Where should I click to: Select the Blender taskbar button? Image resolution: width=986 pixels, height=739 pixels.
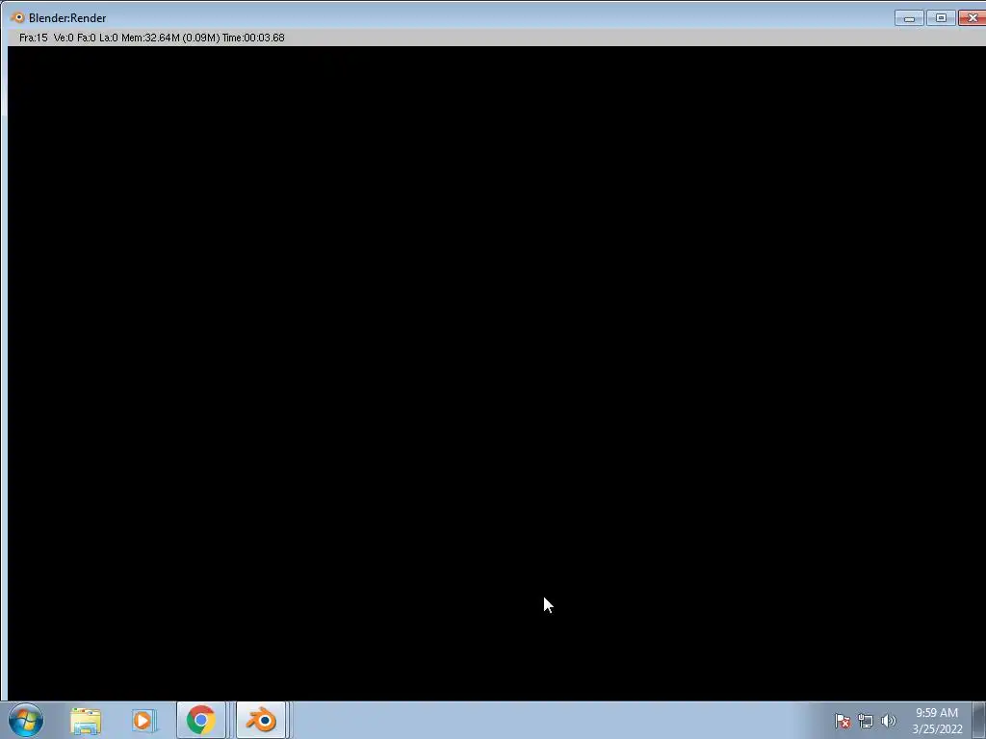[x=262, y=720]
